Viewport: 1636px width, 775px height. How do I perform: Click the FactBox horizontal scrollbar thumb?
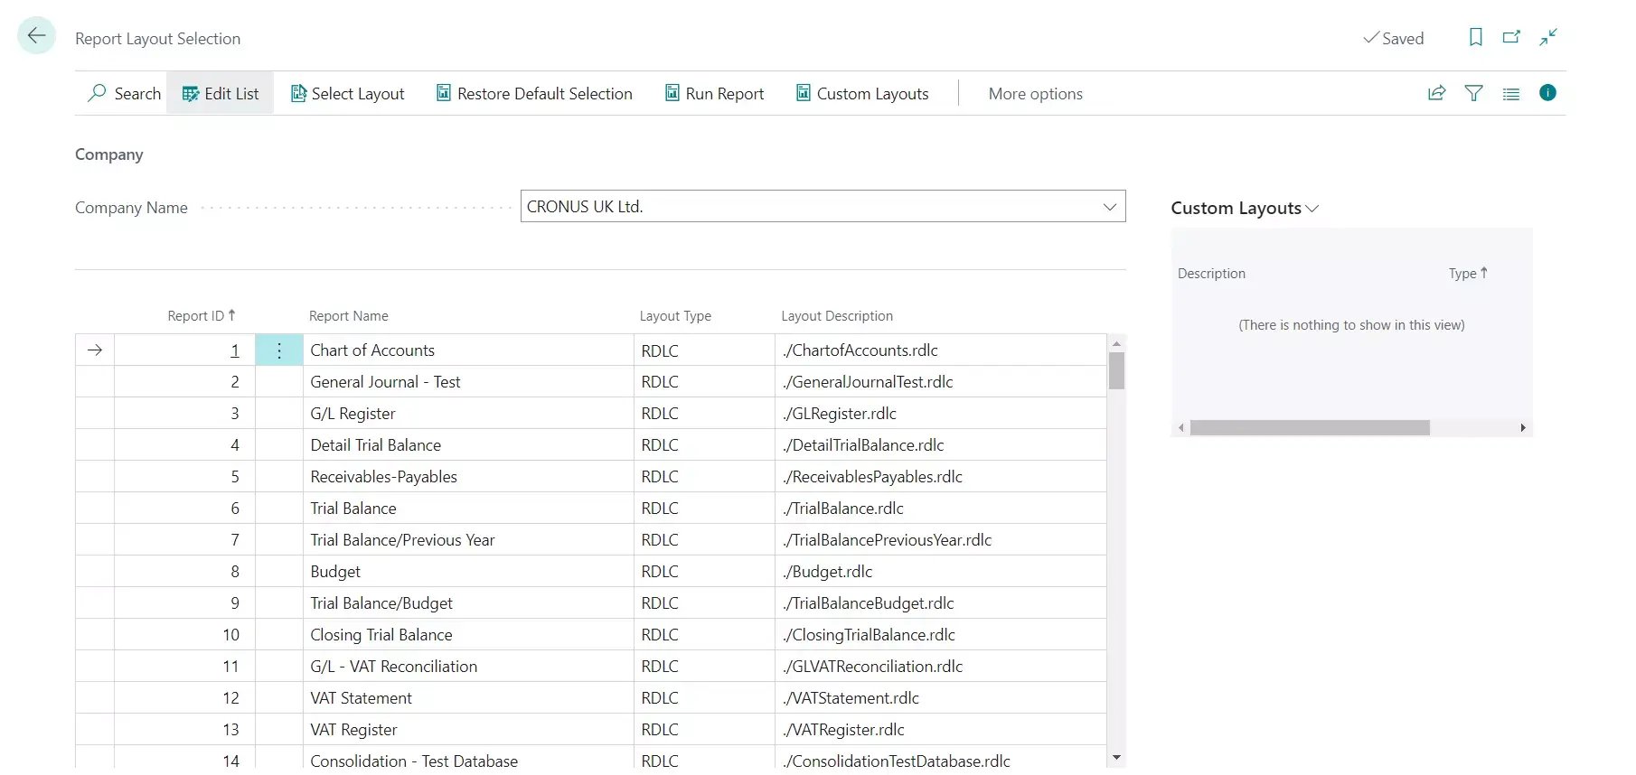(x=1310, y=427)
